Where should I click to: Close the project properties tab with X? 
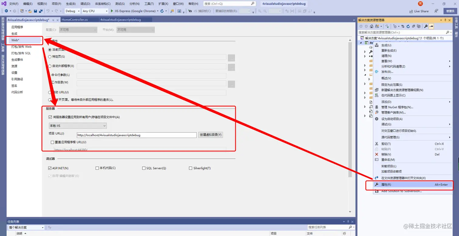pyautogui.click(x=57, y=20)
